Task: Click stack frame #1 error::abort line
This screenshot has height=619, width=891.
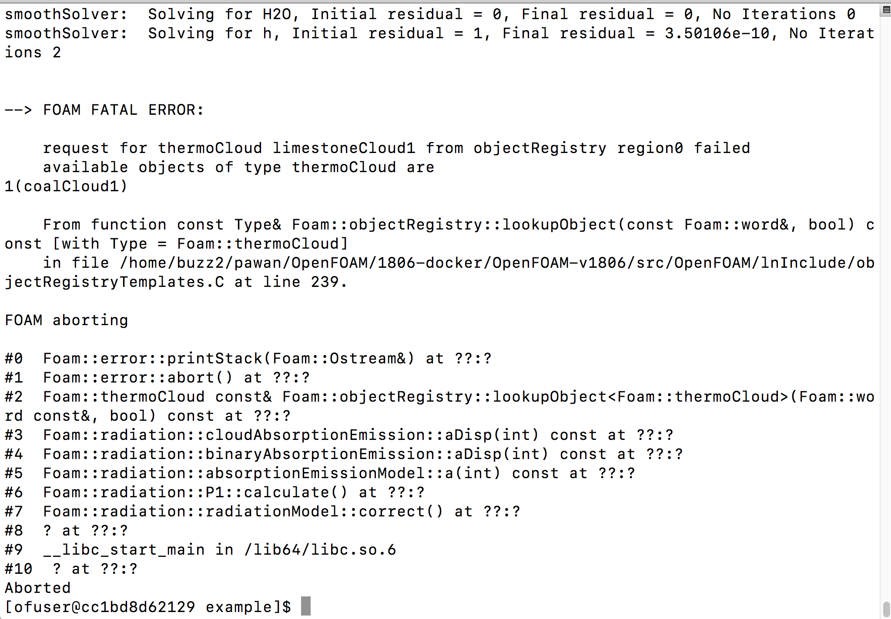Action: [x=157, y=378]
